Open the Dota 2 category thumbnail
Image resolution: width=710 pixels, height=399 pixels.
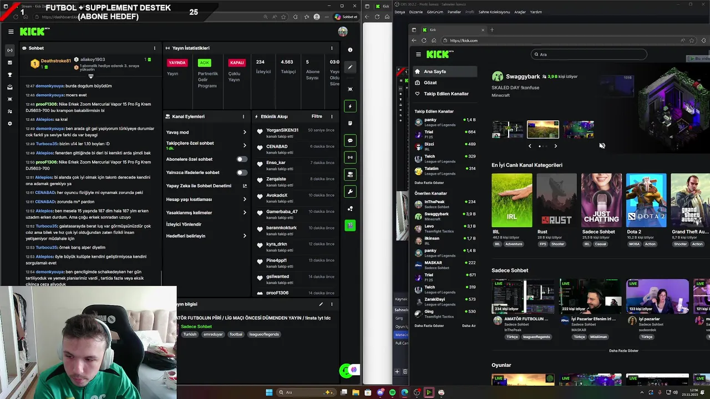pyautogui.click(x=646, y=200)
